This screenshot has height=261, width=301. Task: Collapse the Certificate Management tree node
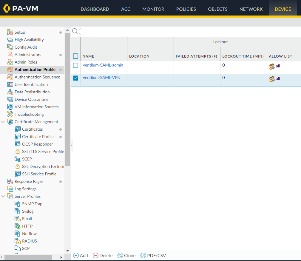click(x=3, y=122)
